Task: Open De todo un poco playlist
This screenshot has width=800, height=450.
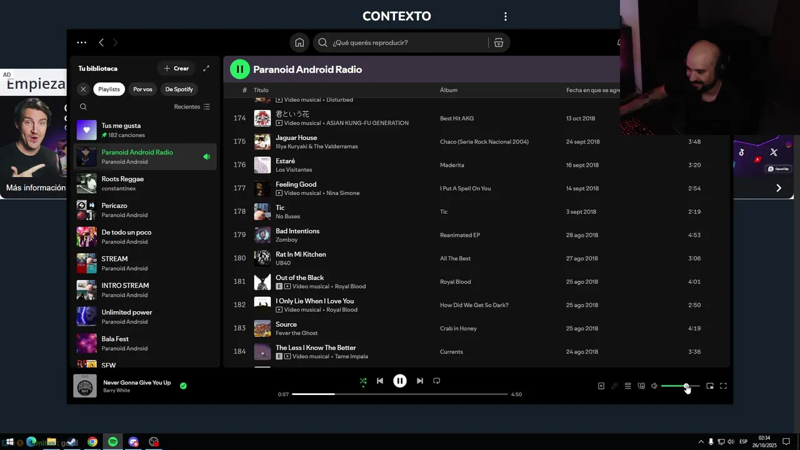Action: click(x=145, y=237)
